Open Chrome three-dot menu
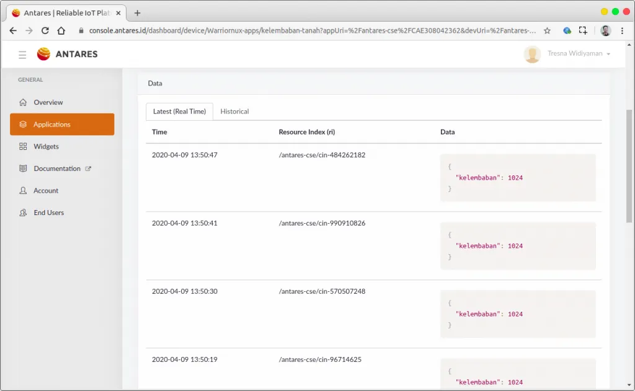The width and height of the screenshot is (635, 391). (x=622, y=30)
